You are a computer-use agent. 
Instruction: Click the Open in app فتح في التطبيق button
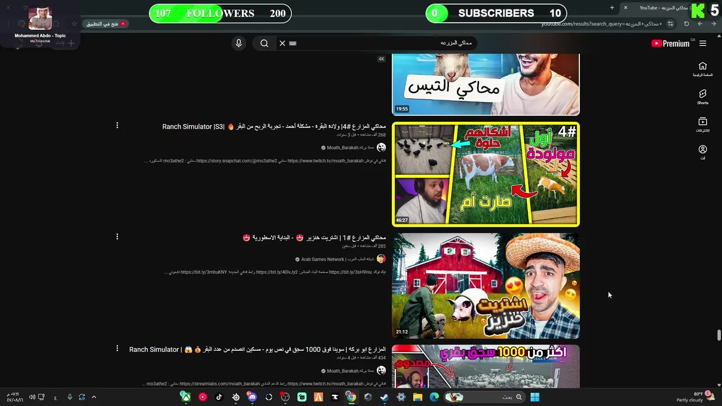click(105, 24)
